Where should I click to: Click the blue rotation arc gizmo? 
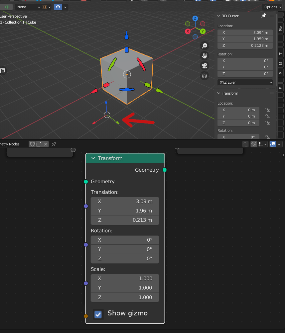[127, 89]
